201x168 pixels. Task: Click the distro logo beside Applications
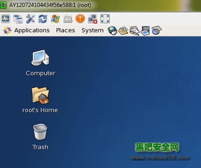point(7,30)
